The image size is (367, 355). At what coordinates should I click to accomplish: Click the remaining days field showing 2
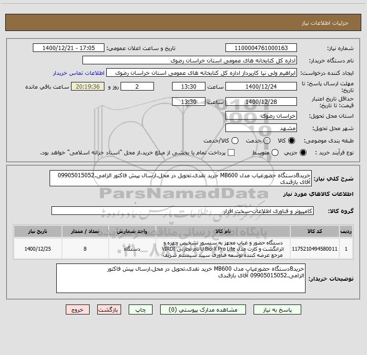[137, 86]
